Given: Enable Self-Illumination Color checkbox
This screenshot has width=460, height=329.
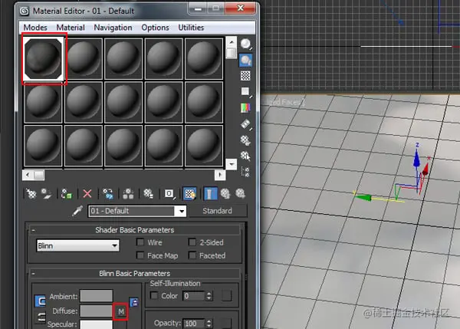Looking at the screenshot, I should coord(154,295).
